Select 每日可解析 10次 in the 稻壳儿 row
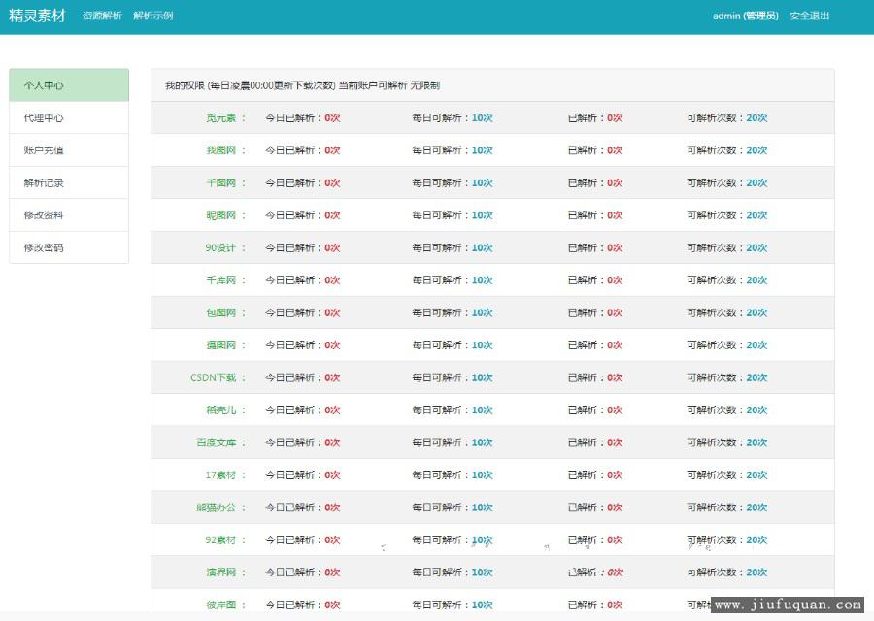Image resolution: width=874 pixels, height=621 pixels. (452, 409)
